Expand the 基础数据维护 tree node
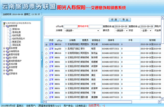Screen dimensions: 164x107 (x=4, y=61)
